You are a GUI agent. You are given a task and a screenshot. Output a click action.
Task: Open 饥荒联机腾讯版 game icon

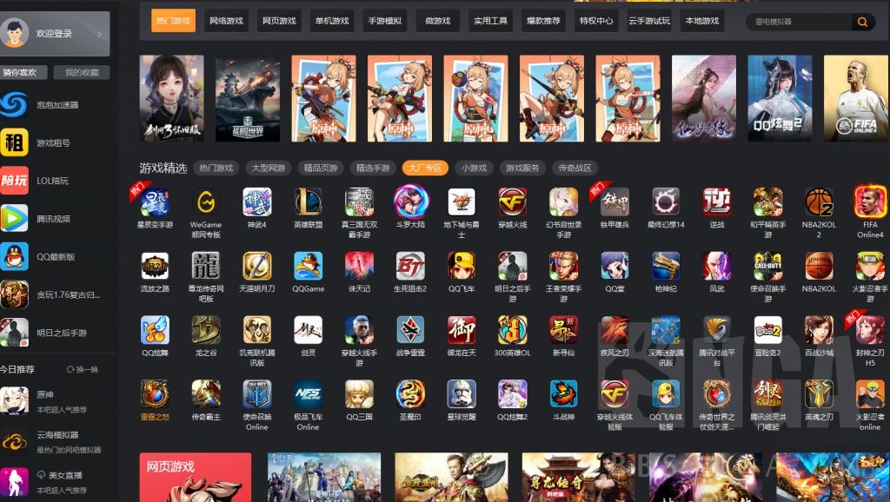(257, 330)
